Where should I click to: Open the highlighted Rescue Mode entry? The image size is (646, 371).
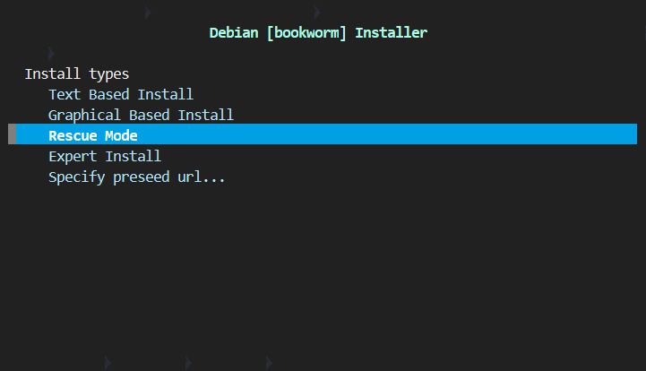93,135
